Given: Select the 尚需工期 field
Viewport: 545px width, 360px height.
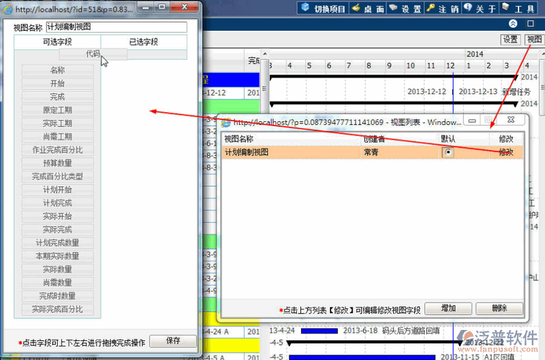Looking at the screenshot, I should pyautogui.click(x=57, y=136).
